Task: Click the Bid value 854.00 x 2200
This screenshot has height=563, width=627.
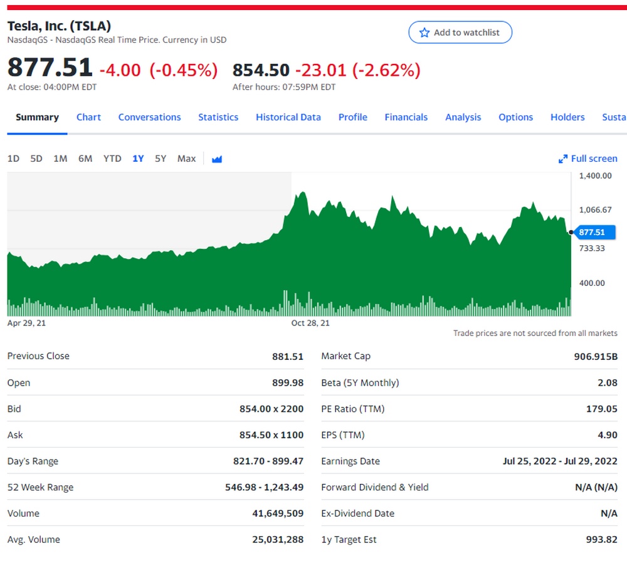Action: (271, 409)
